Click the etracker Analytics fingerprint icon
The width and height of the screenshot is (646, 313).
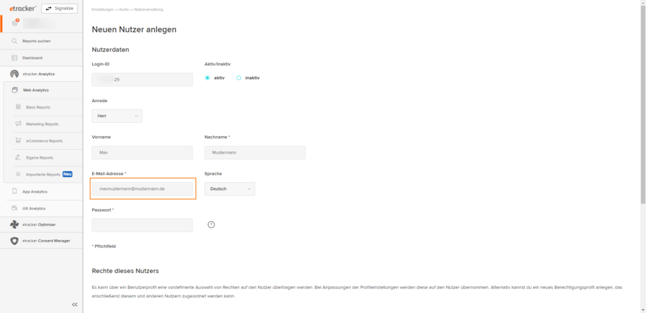point(15,74)
